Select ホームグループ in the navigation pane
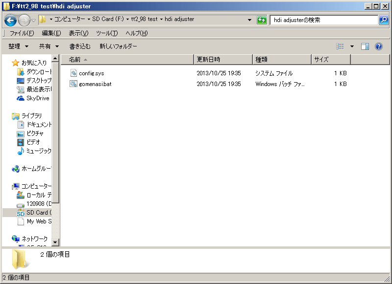The image size is (392, 284). (36, 169)
